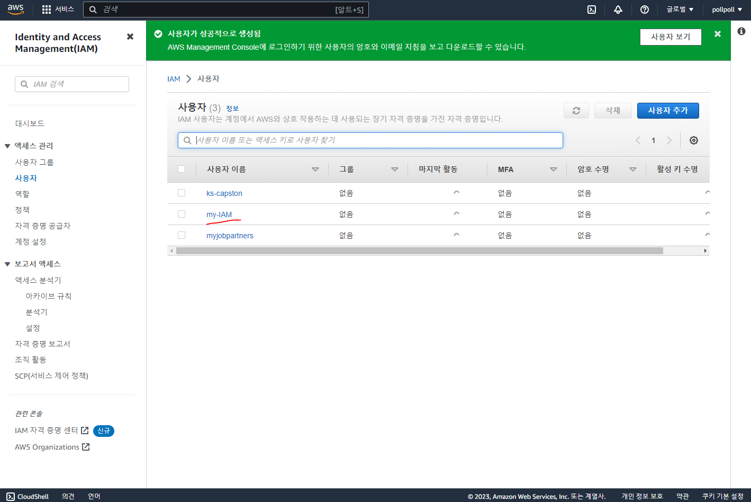Click 쿠키 기본 설정 in footer
This screenshot has height=502, width=751.
coord(723,496)
